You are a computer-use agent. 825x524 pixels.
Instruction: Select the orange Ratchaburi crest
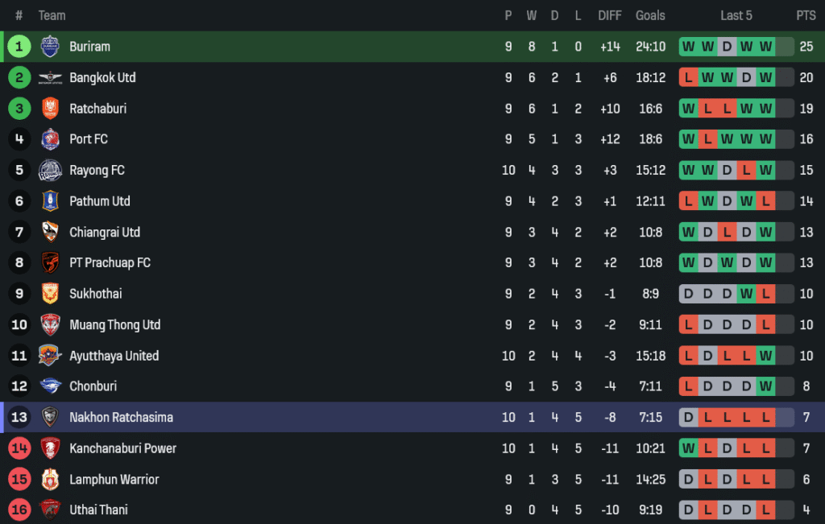click(50, 109)
